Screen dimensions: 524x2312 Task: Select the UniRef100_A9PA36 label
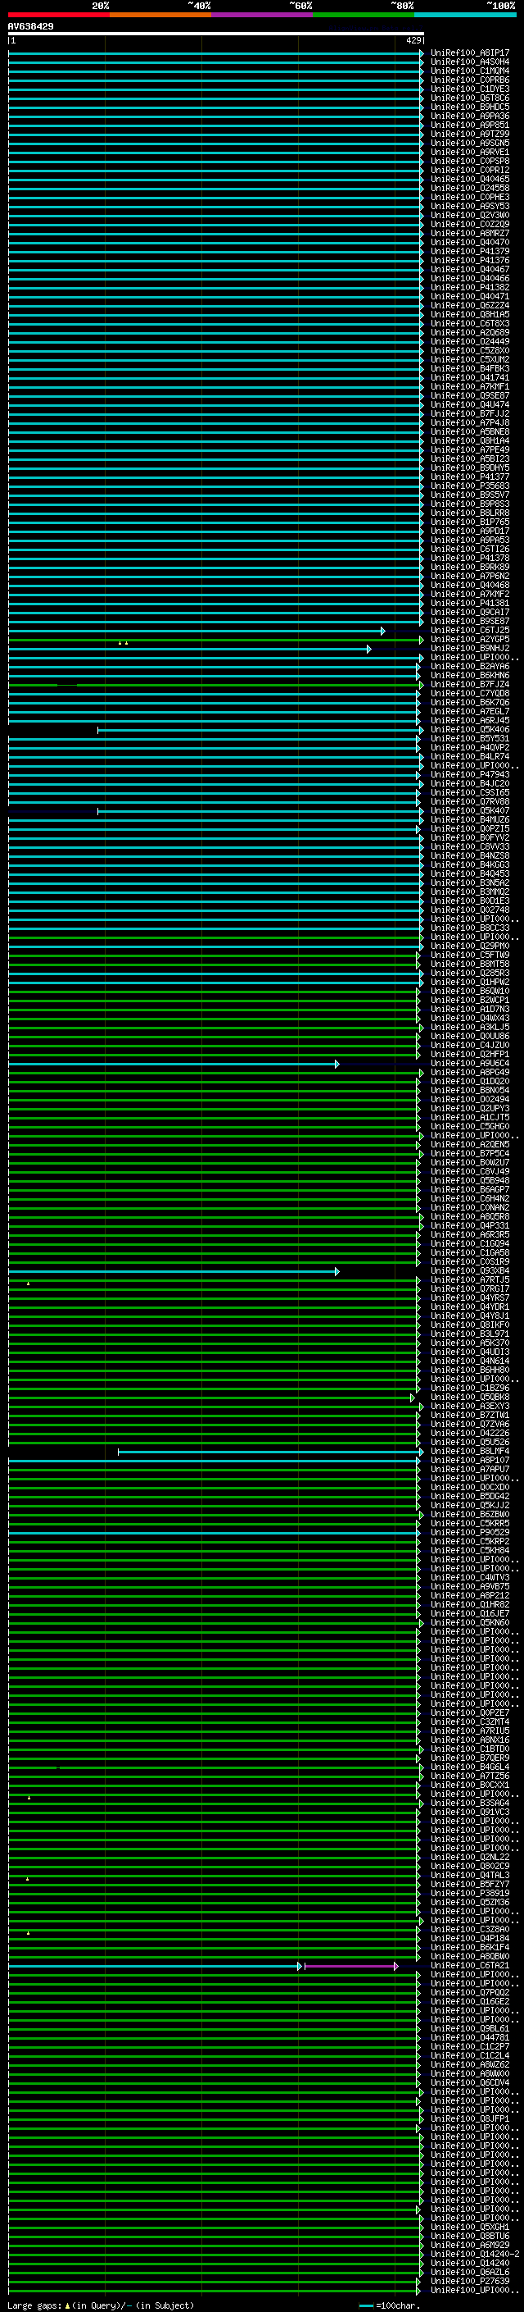(469, 116)
